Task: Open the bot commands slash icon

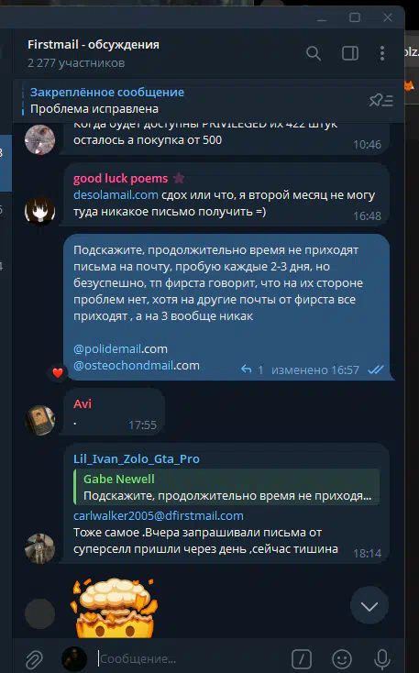Action: [302, 659]
